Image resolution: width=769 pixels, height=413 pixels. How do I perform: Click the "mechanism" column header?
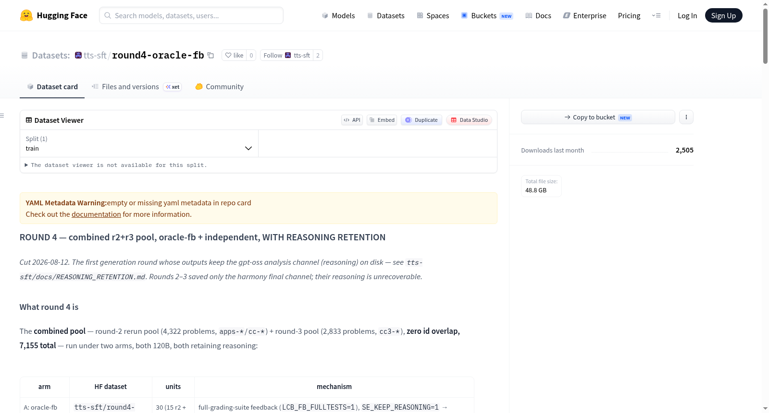pyautogui.click(x=334, y=387)
